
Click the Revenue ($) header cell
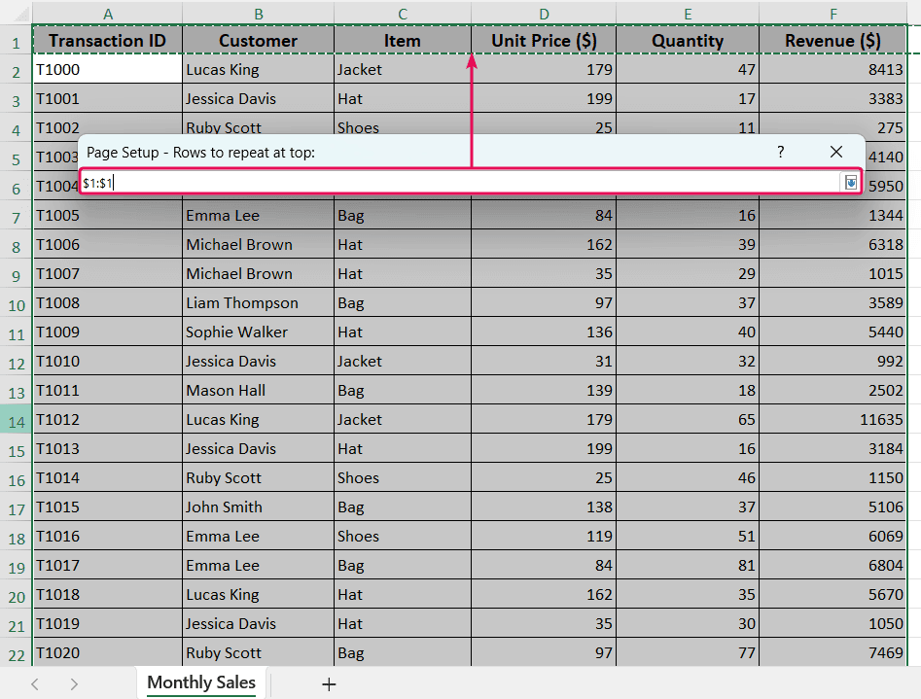[832, 41]
